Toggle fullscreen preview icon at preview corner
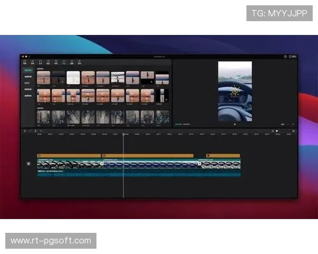Viewport: 318px width, 254px height. (293, 124)
